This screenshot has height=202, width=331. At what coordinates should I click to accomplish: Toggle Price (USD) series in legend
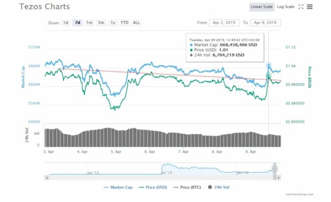[153, 187]
